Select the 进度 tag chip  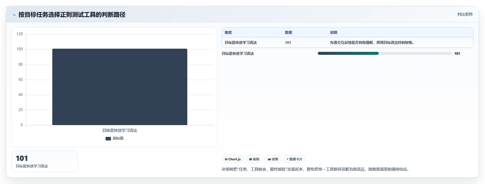[273, 159]
